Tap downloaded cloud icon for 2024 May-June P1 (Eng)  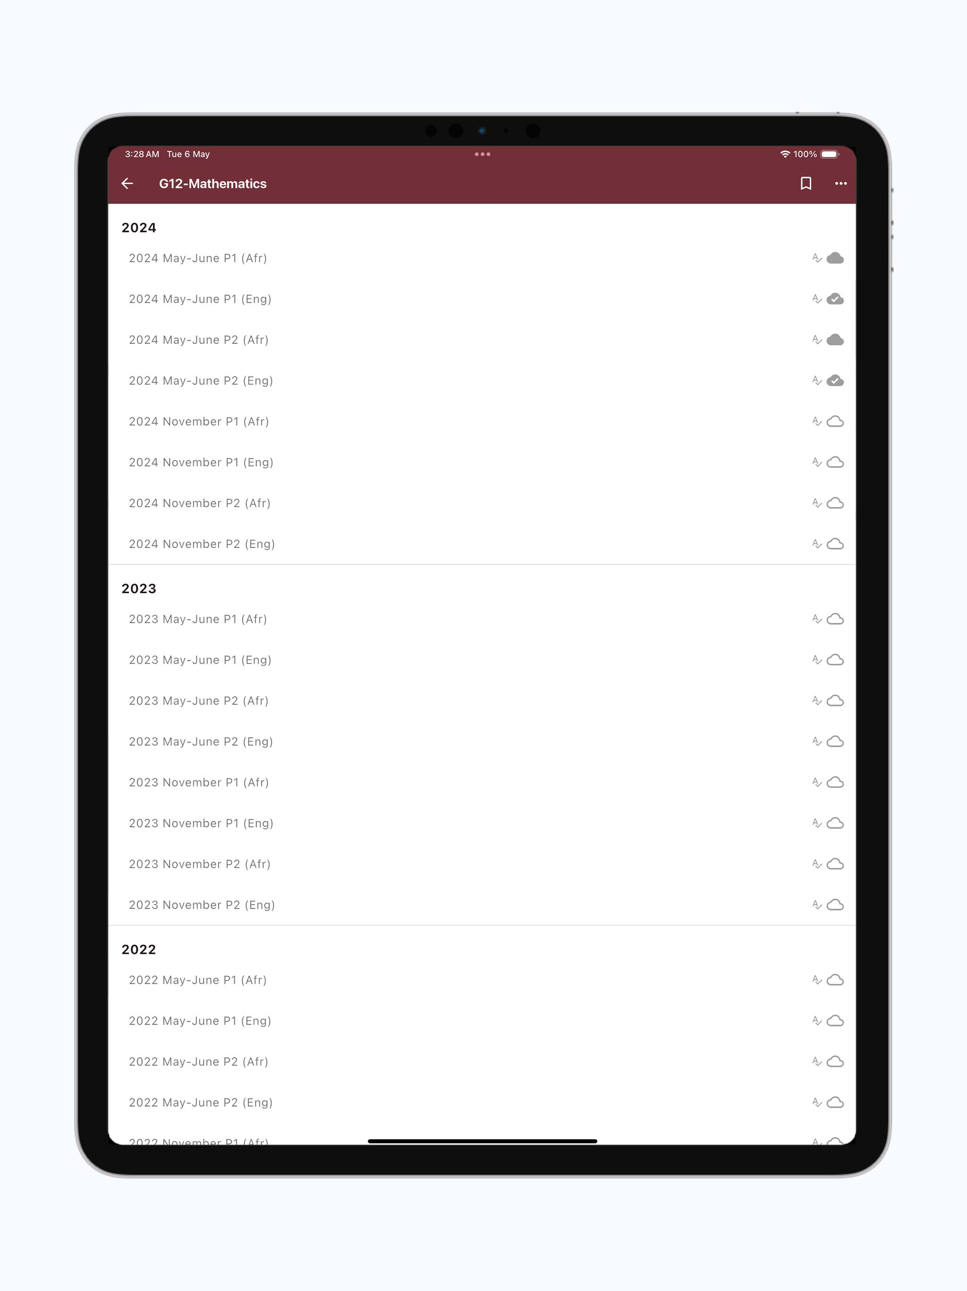(835, 299)
